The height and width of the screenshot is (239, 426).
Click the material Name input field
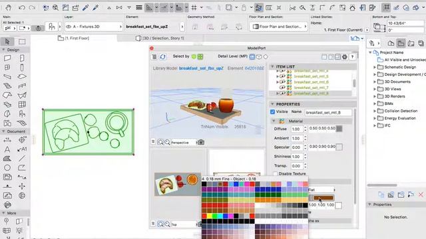328,112
